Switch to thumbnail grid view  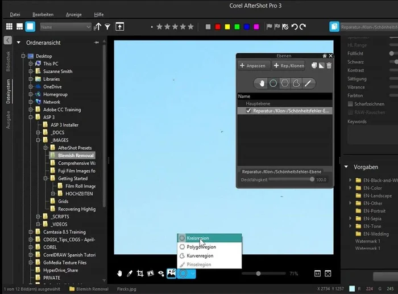tap(9, 27)
